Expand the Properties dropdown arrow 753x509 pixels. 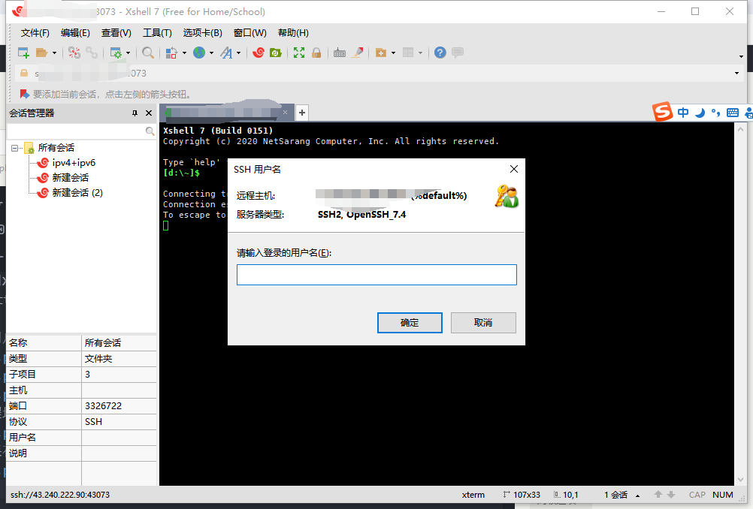coord(129,53)
